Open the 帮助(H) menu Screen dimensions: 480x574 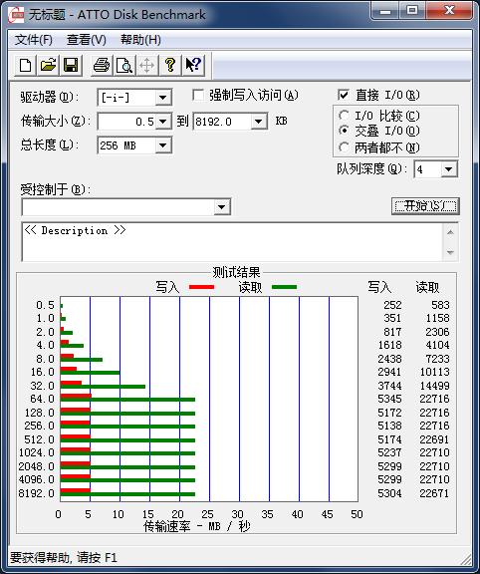(x=140, y=40)
